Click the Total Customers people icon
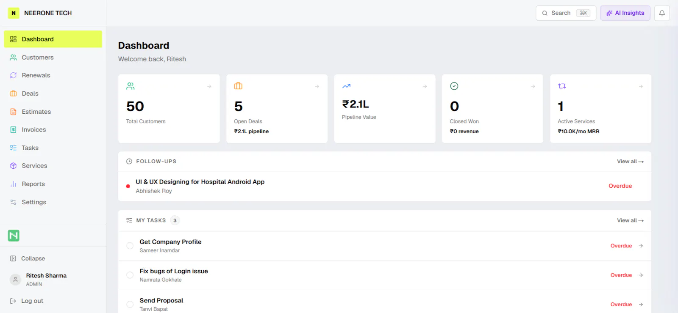The height and width of the screenshot is (313, 678). (x=131, y=86)
